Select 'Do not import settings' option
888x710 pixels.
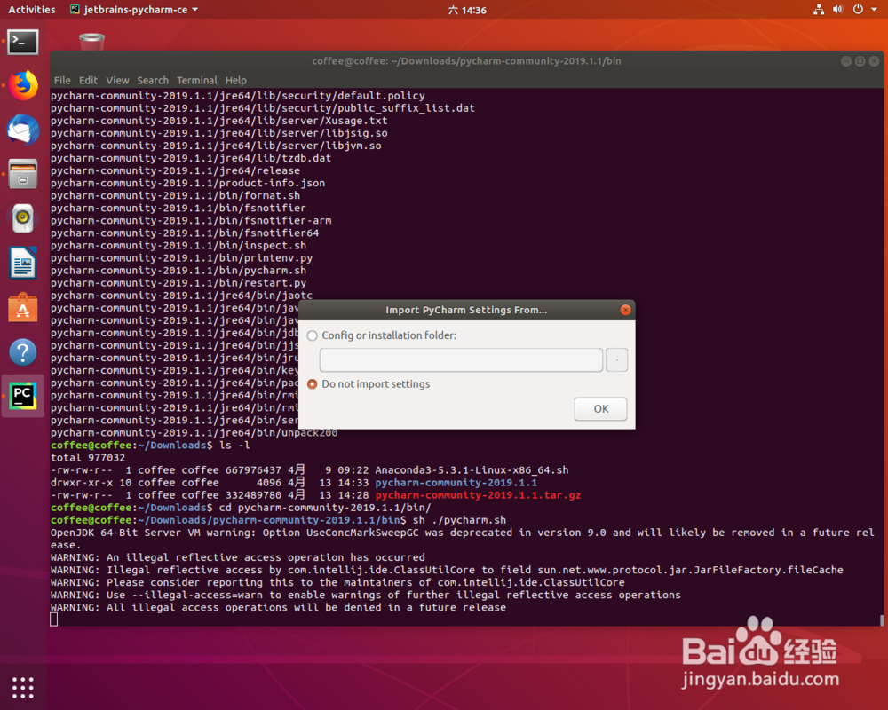[312, 384]
